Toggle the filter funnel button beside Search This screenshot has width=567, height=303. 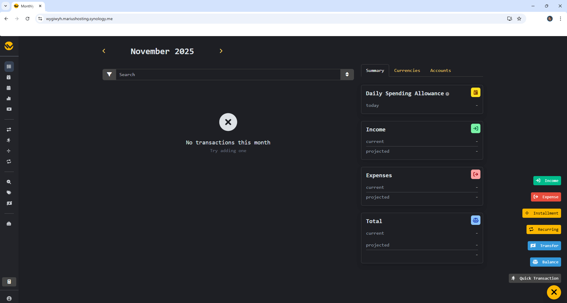[109, 75]
